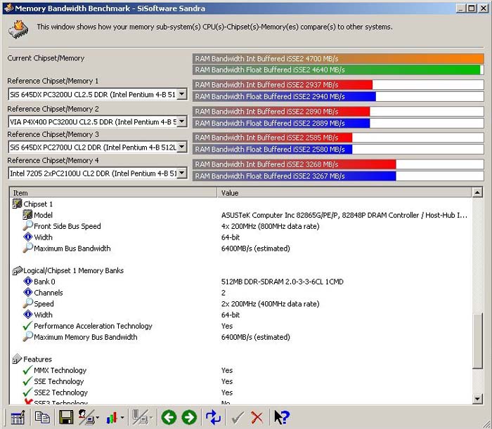492x429 pixels.
Task: Click the Item column header
Action: (x=112, y=192)
